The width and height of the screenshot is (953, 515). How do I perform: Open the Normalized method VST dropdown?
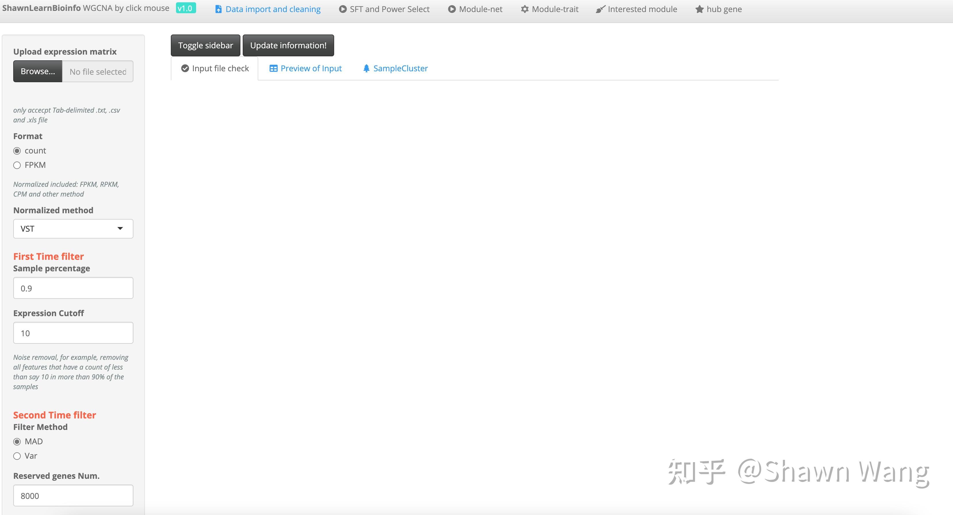point(73,229)
